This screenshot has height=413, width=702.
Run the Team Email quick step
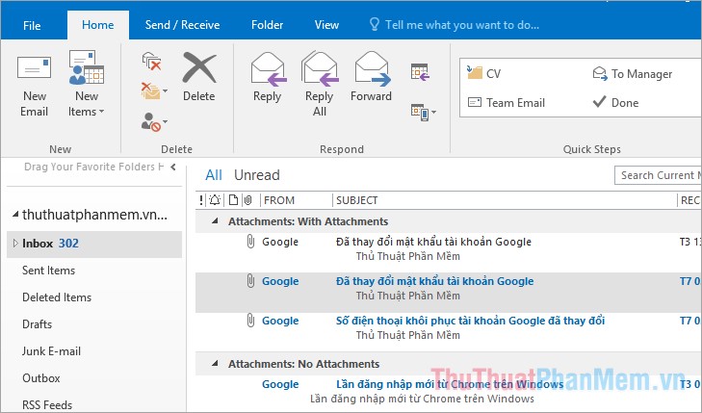point(506,103)
